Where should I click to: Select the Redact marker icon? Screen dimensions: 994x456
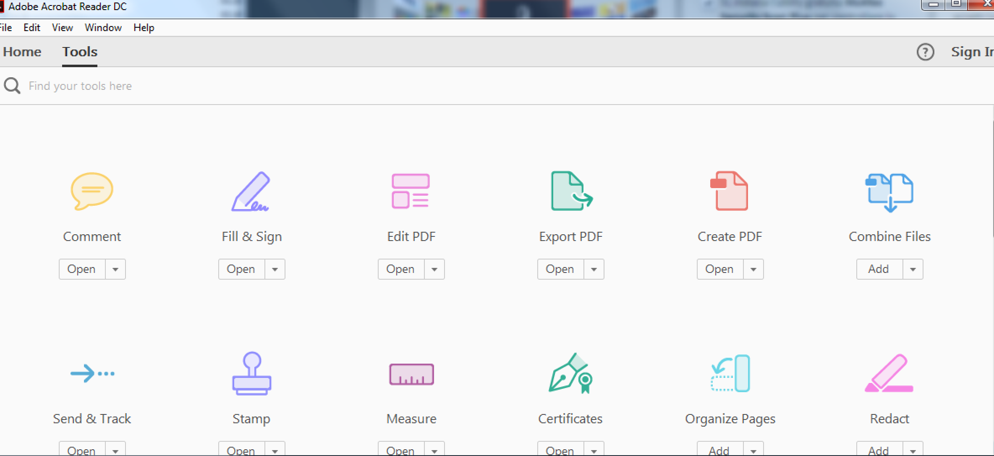point(889,373)
